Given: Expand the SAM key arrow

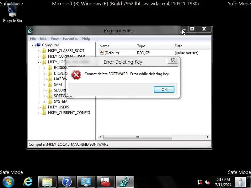Looking at the screenshot, I should [x=44, y=85].
